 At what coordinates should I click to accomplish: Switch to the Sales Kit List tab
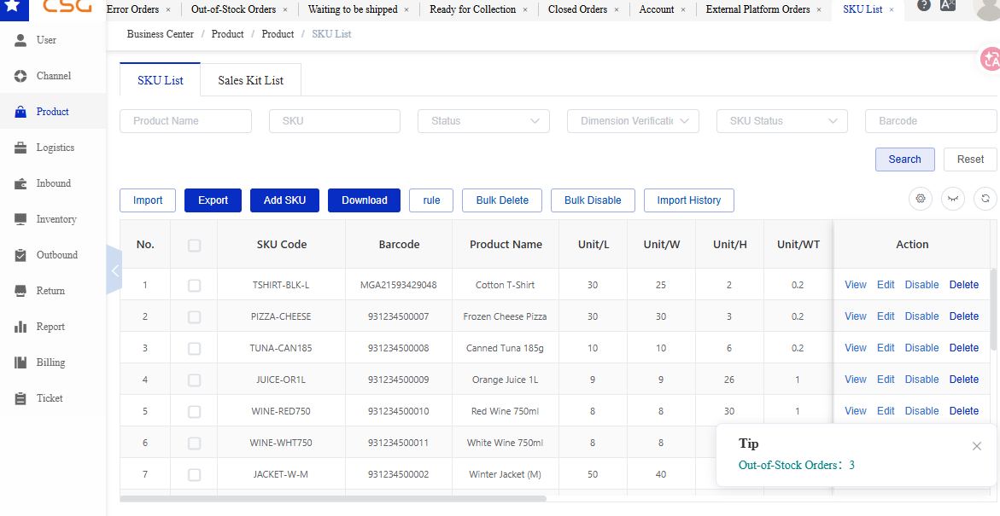(250, 80)
